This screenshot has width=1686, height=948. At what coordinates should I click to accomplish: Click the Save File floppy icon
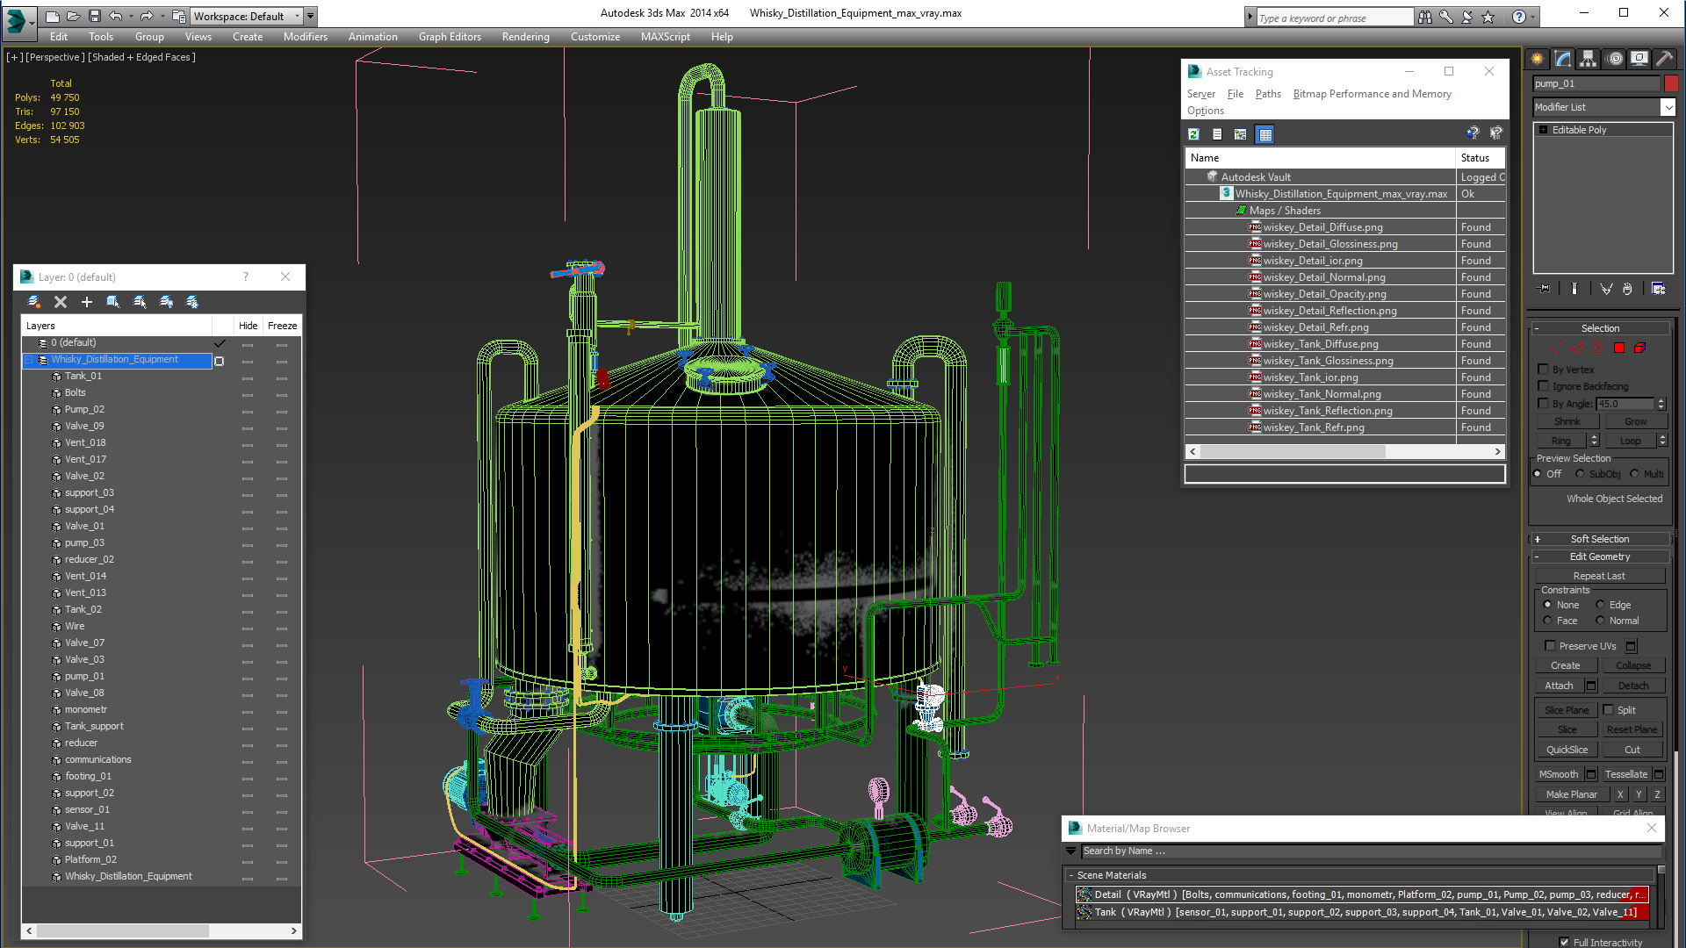click(x=95, y=16)
